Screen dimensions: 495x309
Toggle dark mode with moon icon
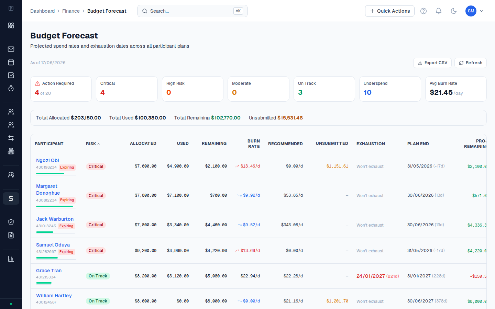point(454,11)
